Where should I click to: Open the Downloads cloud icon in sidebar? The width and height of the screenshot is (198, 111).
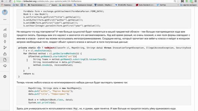tap(5, 66)
